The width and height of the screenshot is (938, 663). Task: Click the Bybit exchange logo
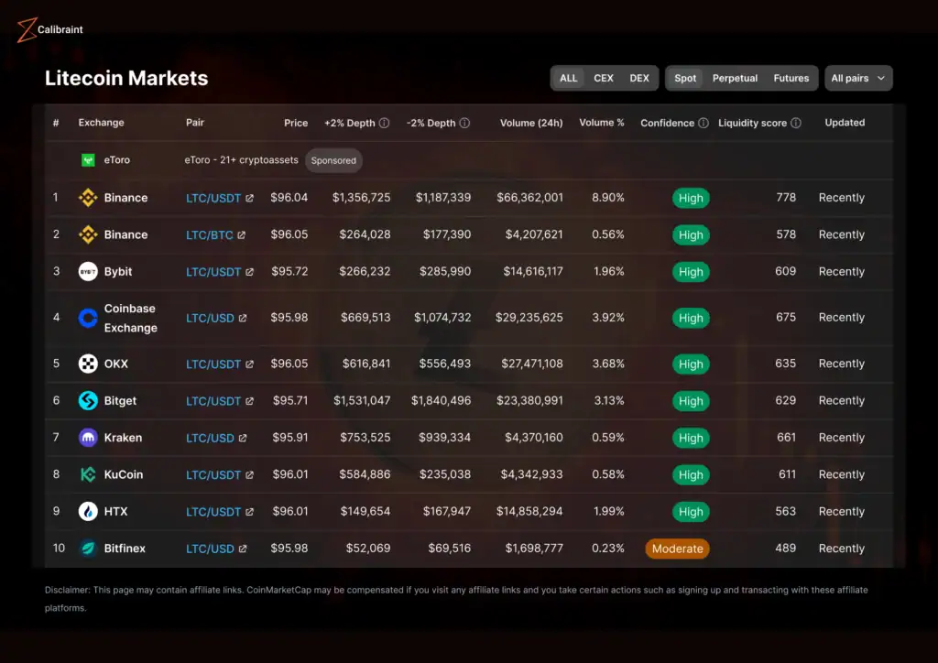[88, 272]
